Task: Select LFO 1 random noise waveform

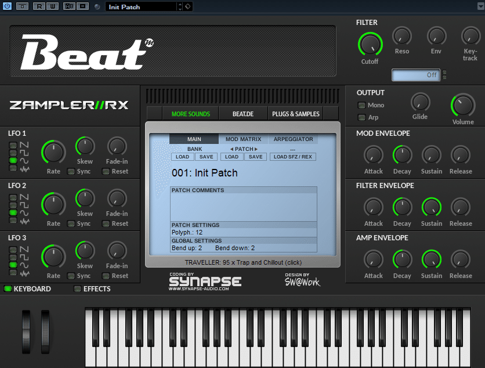Action: [13, 168]
